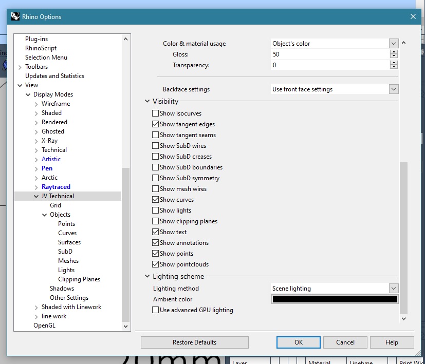Open Help for Rhino Options
Screen dimensions: 425x364
[392, 342]
